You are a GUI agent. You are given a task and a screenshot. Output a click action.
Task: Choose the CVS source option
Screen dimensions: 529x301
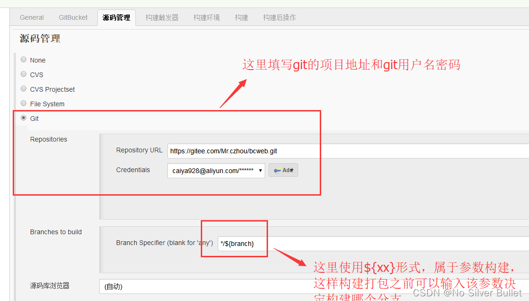coord(24,74)
